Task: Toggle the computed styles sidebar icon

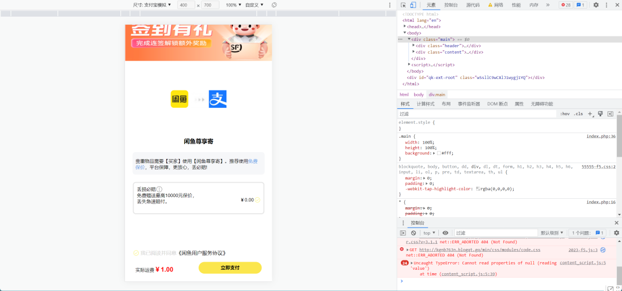Action: tap(610, 114)
